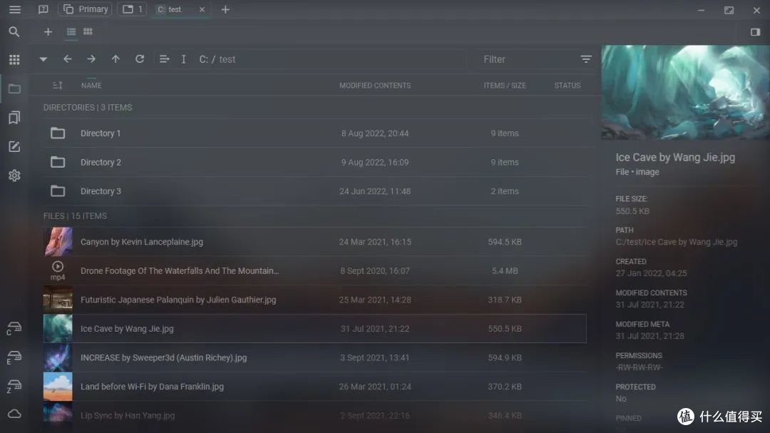Click the mp4 play icon

58,266
